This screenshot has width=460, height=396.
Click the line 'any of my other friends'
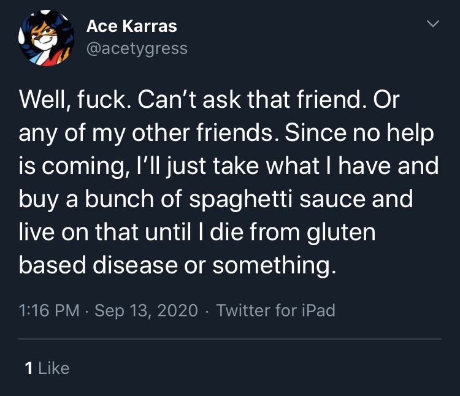(226, 133)
